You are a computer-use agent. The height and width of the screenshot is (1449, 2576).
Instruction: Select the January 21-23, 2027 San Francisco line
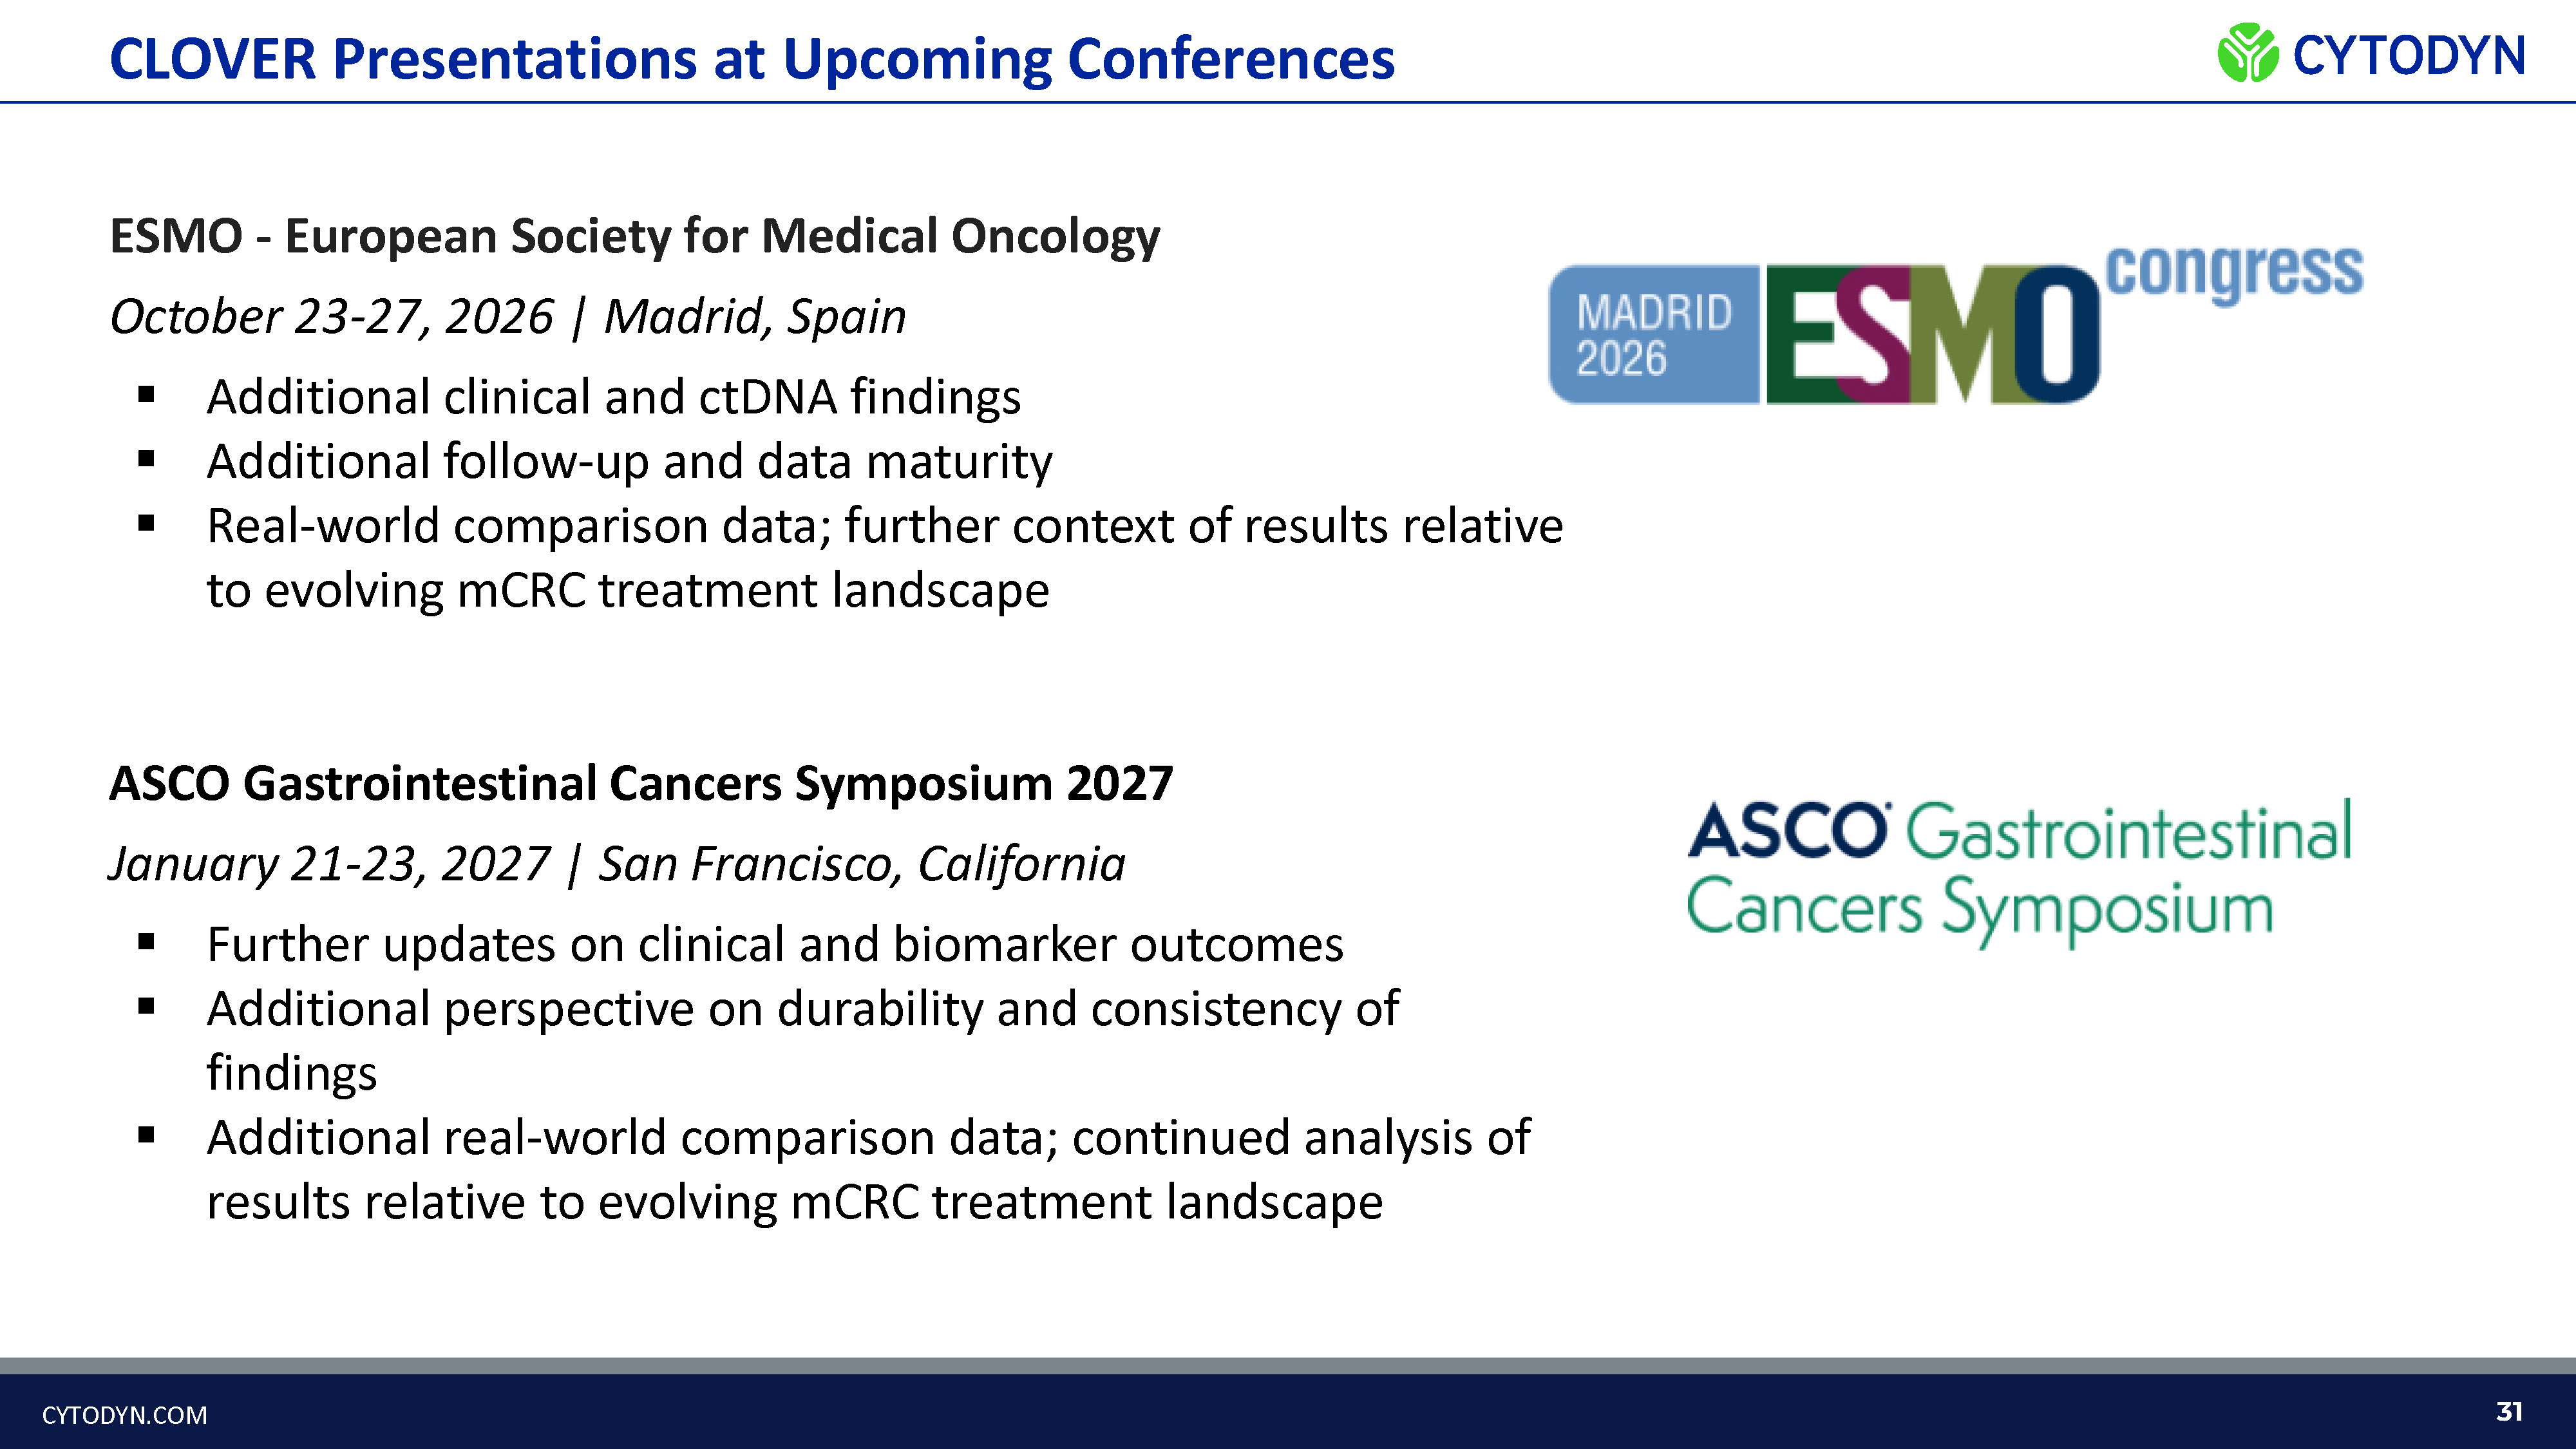(x=617, y=865)
